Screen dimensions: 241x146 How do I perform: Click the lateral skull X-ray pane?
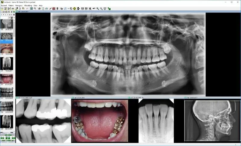[212, 121]
